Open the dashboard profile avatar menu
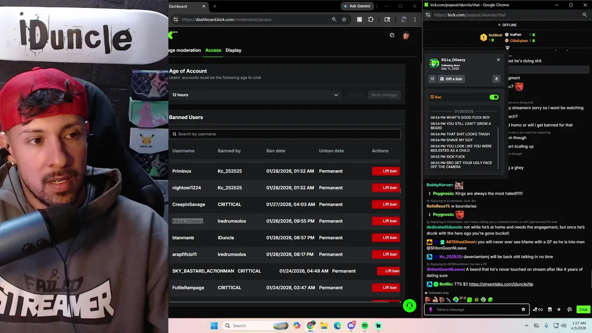 406,35
